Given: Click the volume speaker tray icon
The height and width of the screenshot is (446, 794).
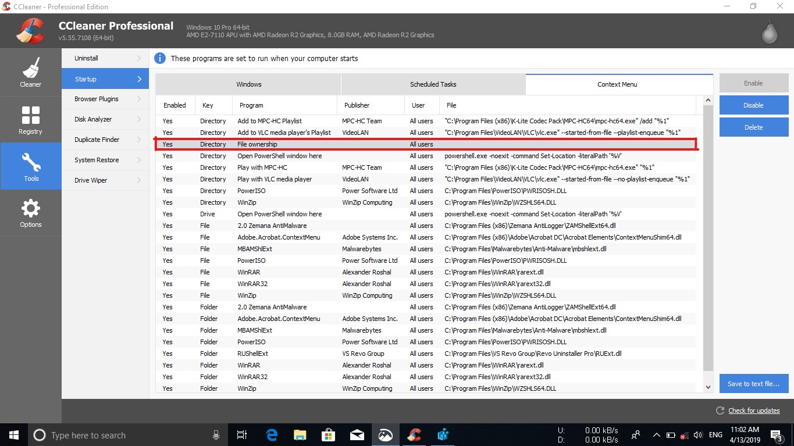Looking at the screenshot, I should tap(697, 435).
